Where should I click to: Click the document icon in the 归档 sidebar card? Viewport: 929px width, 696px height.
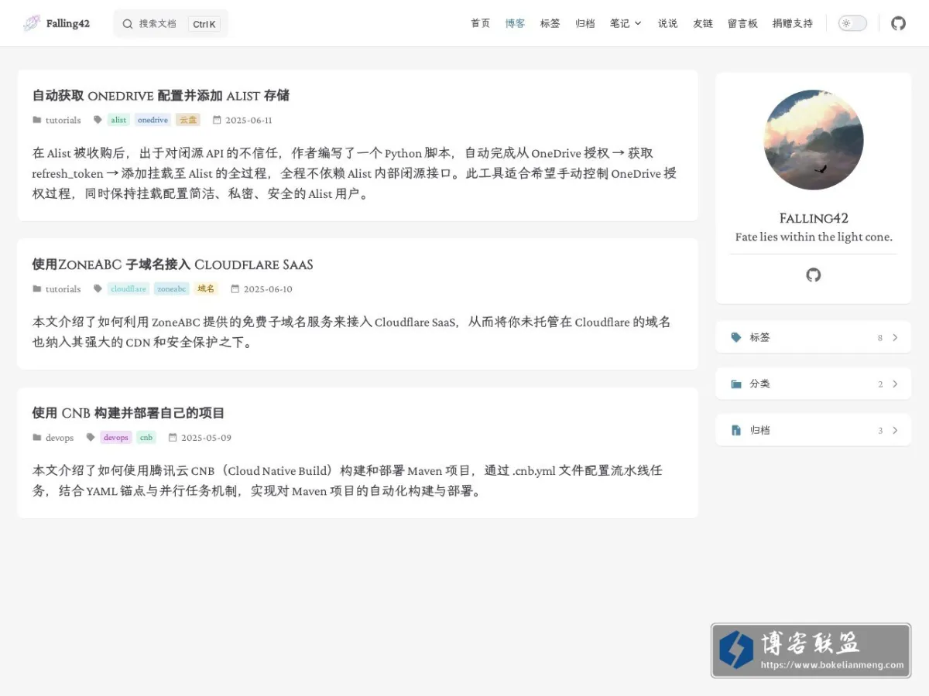pos(736,430)
